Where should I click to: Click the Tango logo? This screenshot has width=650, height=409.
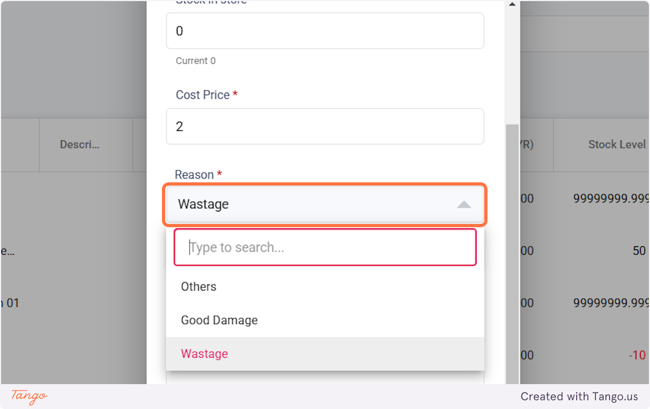click(29, 396)
